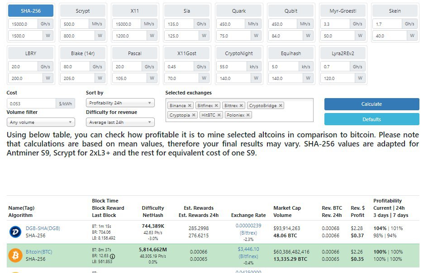Image resolution: width=433 pixels, height=273 pixels.
Task: Edit Qubit power field 84.0
Action: point(285,36)
